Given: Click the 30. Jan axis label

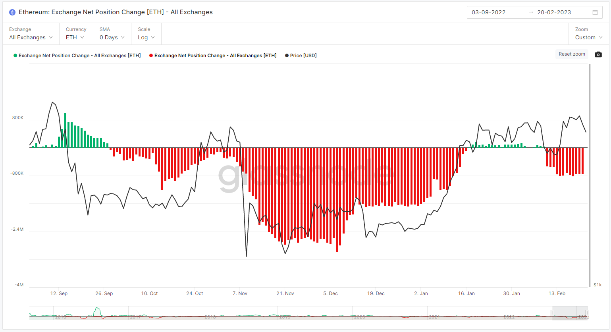Looking at the screenshot, I should click(511, 293).
